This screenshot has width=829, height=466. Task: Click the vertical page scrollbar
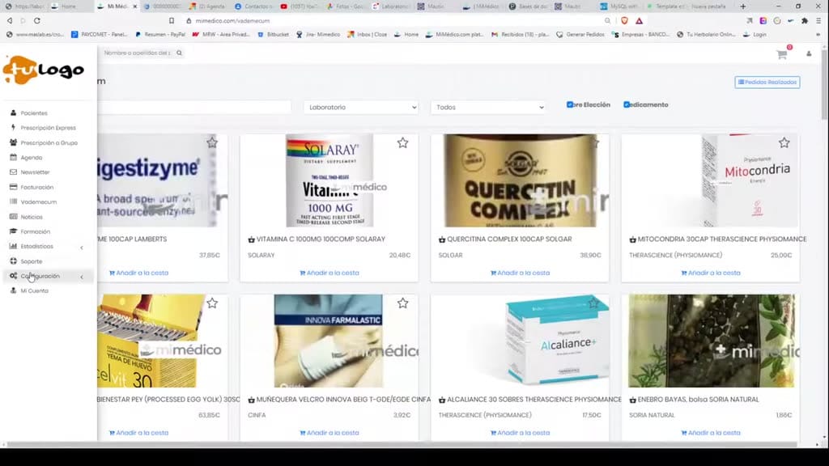pos(824,84)
